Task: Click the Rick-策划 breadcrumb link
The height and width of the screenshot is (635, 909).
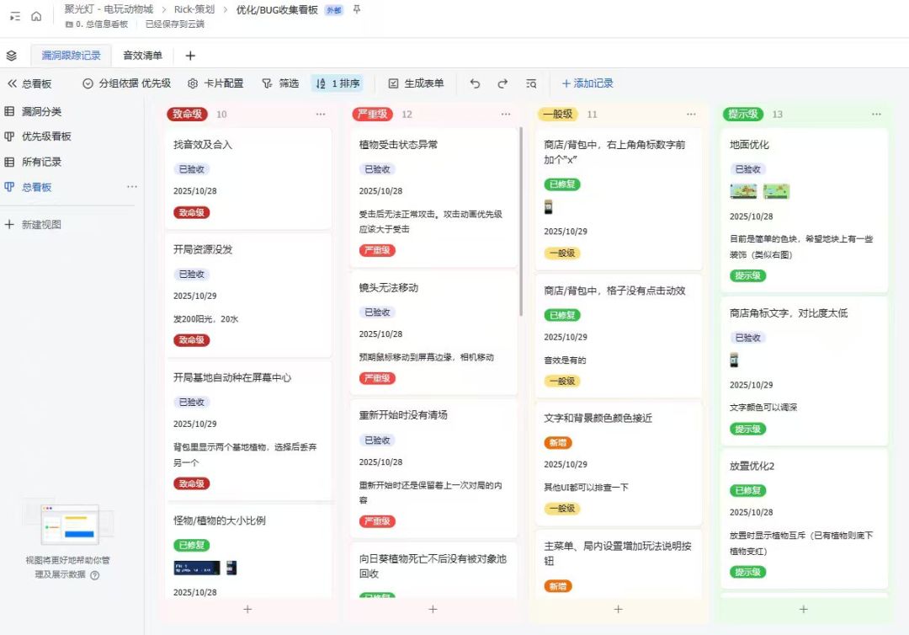Action: click(194, 10)
